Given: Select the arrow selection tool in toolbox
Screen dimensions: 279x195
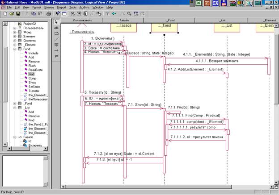Looking at the screenshot, I should click(x=56, y=22).
